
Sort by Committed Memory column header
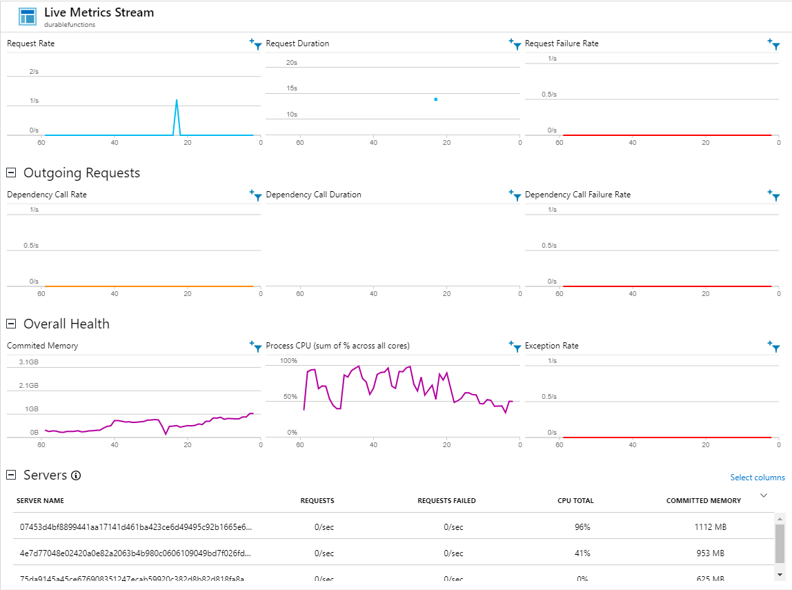coord(703,501)
